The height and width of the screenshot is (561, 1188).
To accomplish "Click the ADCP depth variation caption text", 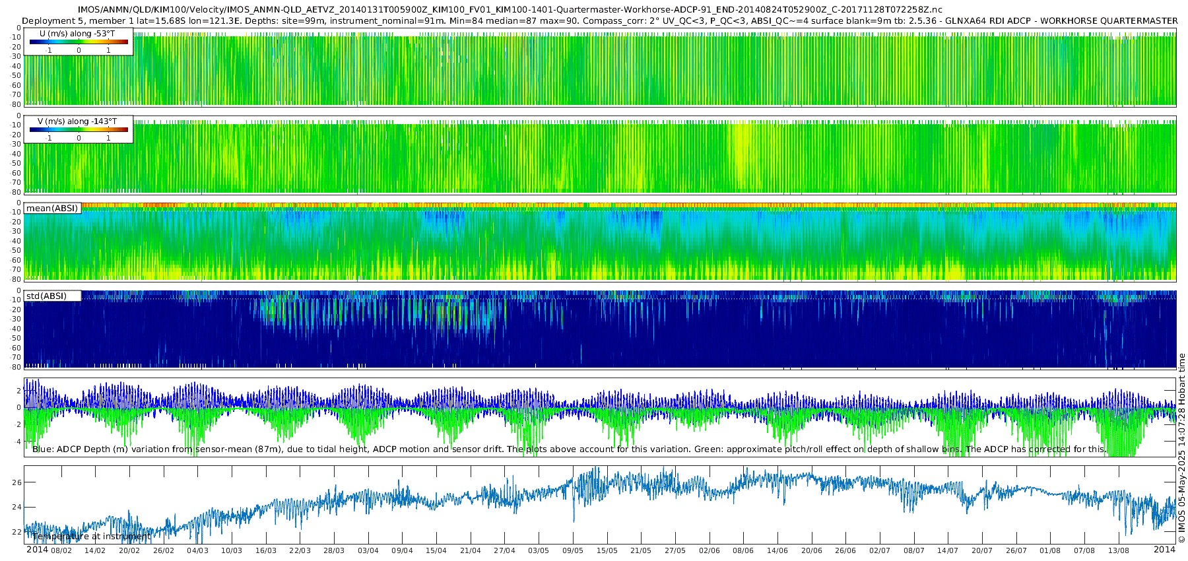I will point(568,449).
